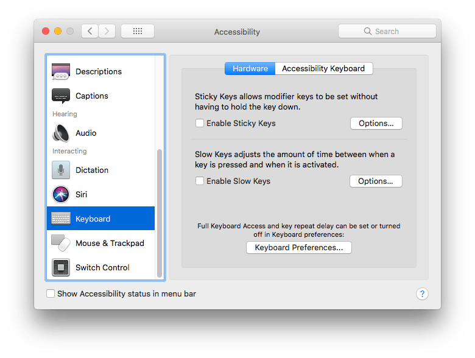Switch to Accessibility Keyboard tab
The image size is (475, 358).
323,69
